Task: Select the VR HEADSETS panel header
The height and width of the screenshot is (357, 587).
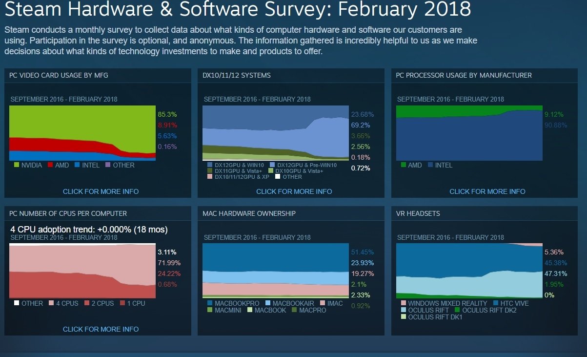Action: click(x=418, y=213)
